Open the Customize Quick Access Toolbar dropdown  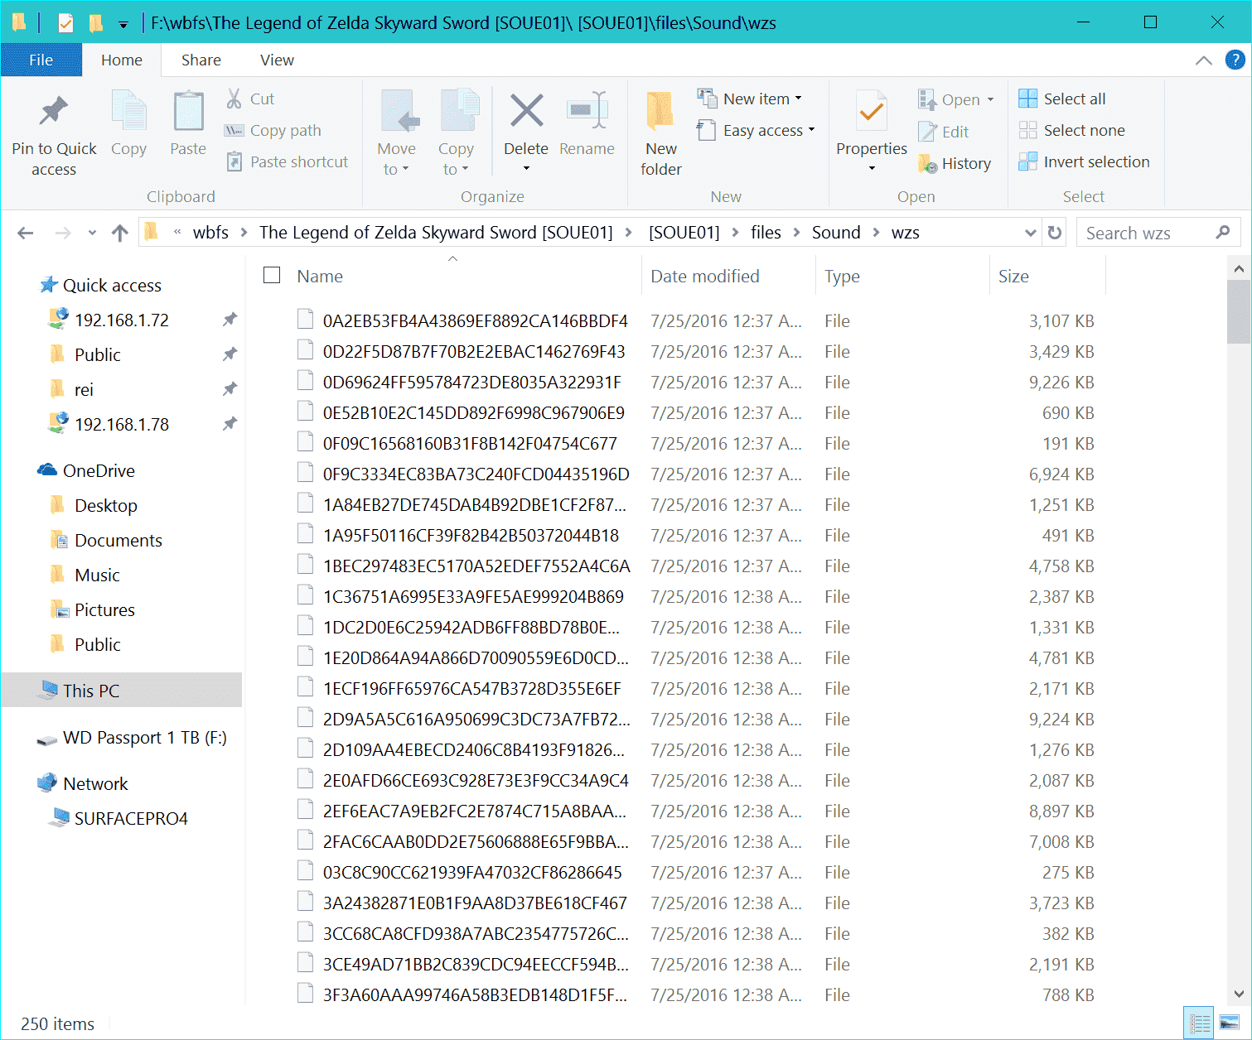[x=123, y=24]
